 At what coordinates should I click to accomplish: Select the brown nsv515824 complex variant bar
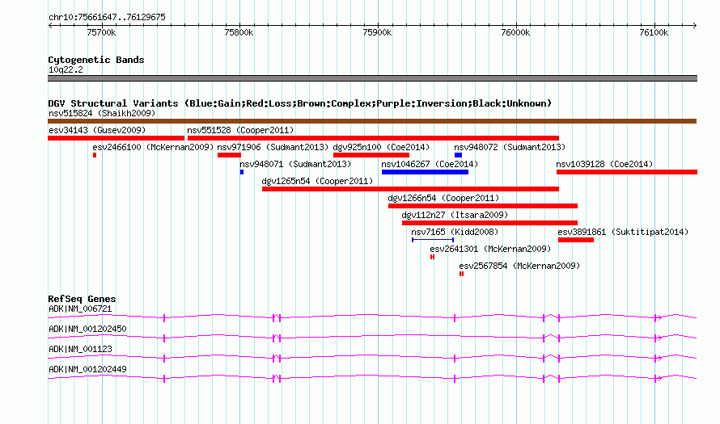point(372,121)
